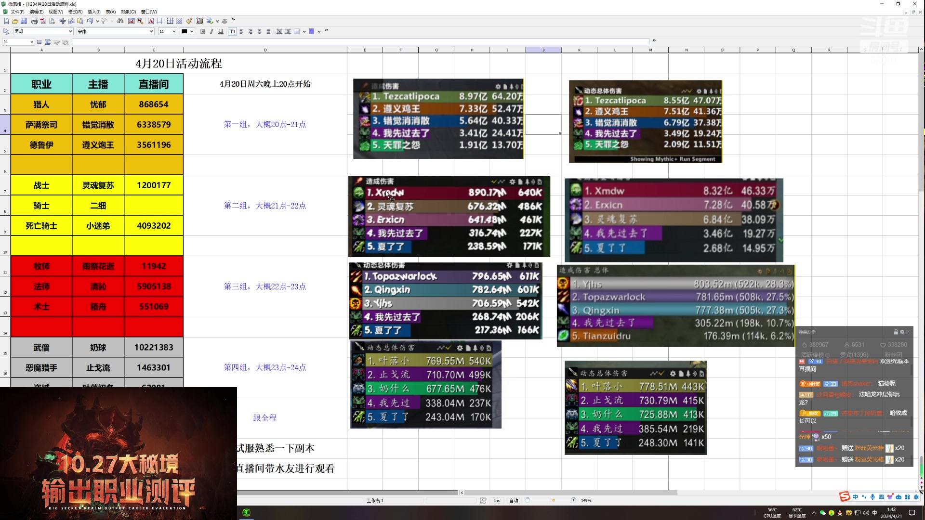Click the Find binoculars icon
Screen dimensions: 925x520
click(120, 21)
